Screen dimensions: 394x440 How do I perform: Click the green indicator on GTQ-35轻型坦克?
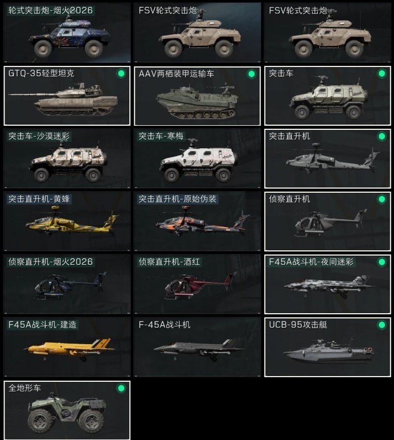click(x=121, y=74)
